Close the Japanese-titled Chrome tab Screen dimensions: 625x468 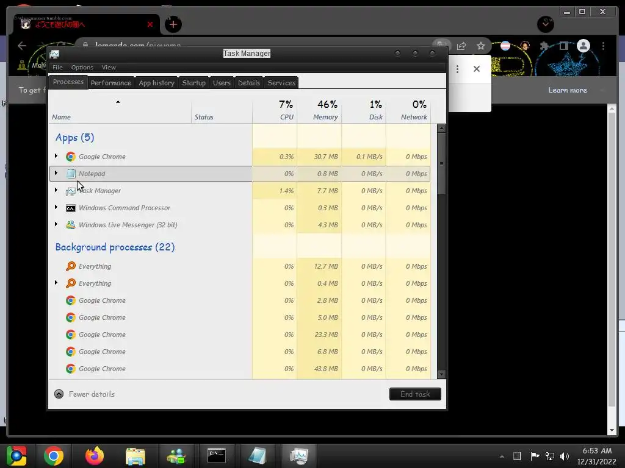pos(150,24)
